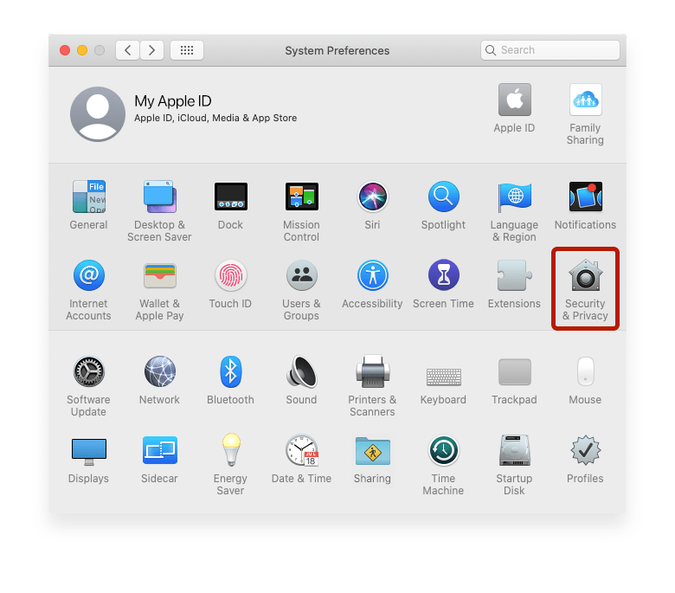Go forward with the right arrow button
The image size is (675, 593).
point(151,50)
